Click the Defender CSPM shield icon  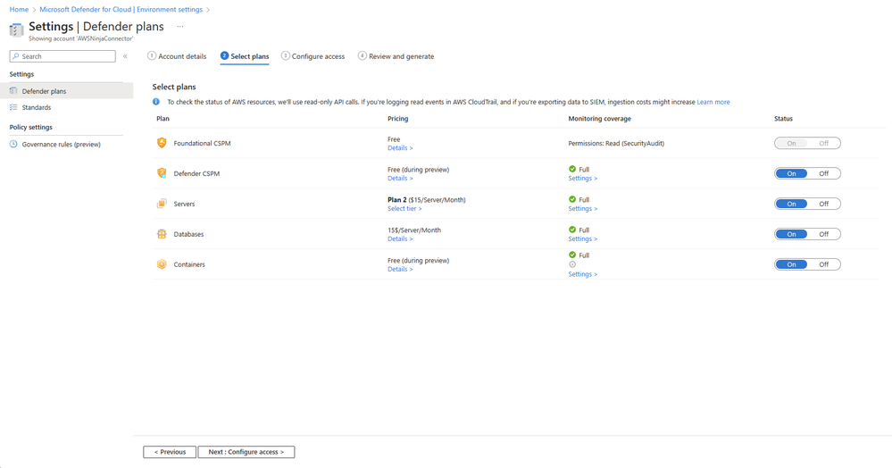[162, 173]
